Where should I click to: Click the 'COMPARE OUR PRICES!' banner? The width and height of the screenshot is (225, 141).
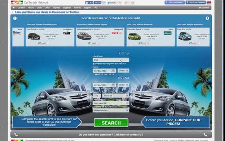[175, 122]
